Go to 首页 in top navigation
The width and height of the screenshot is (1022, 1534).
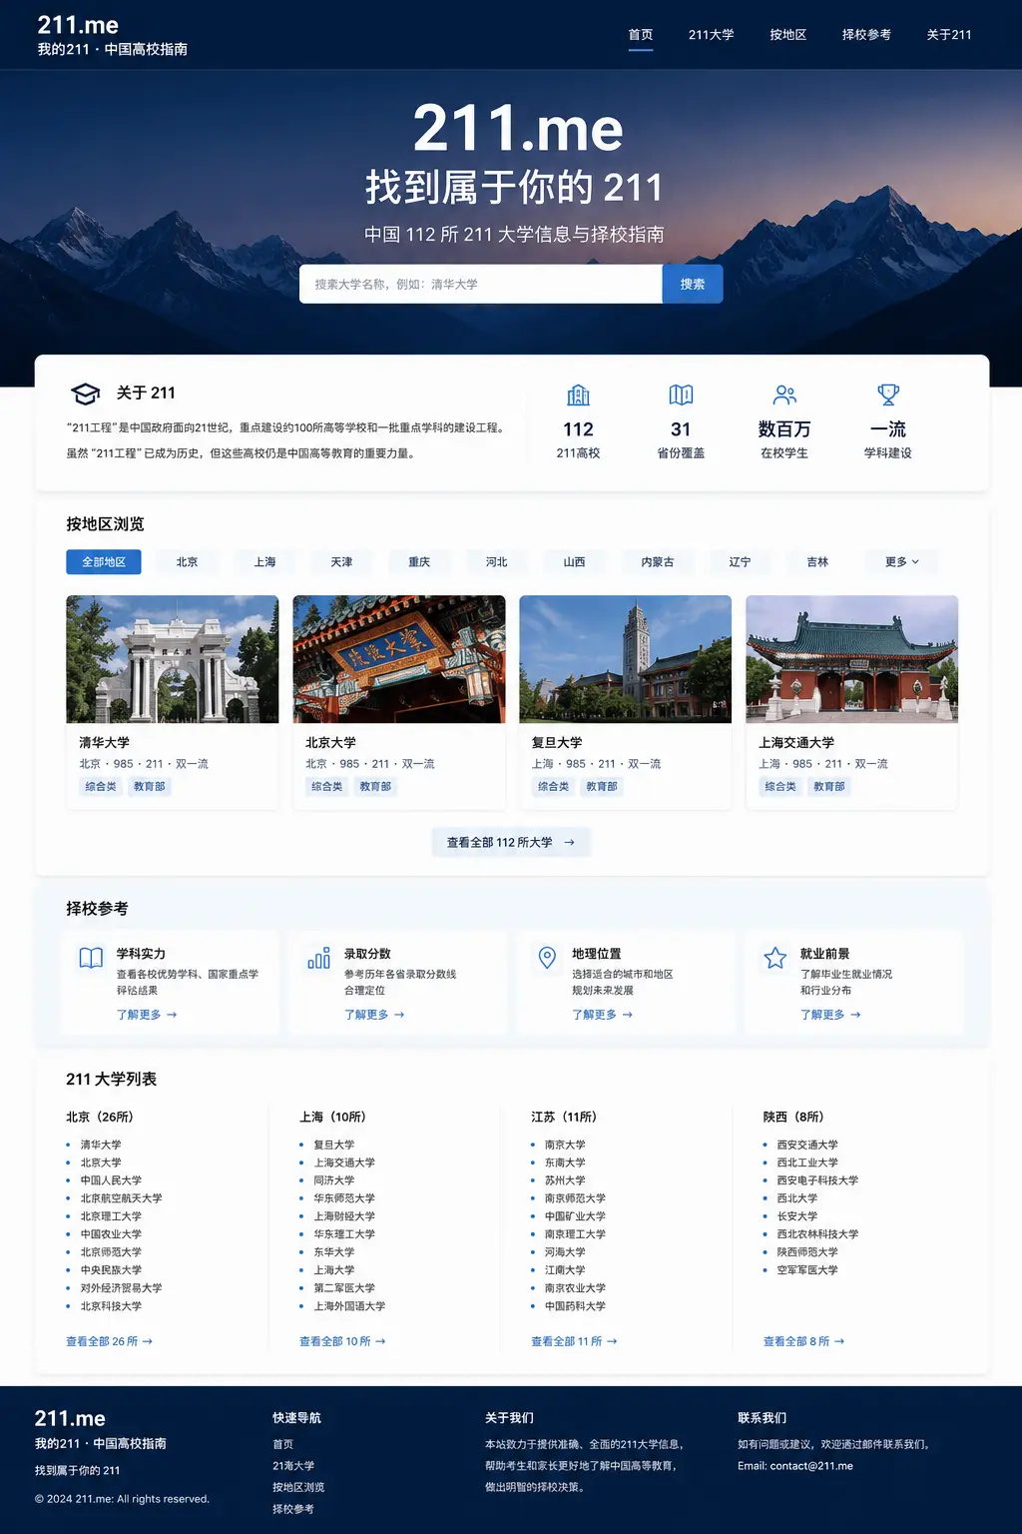coord(641,35)
